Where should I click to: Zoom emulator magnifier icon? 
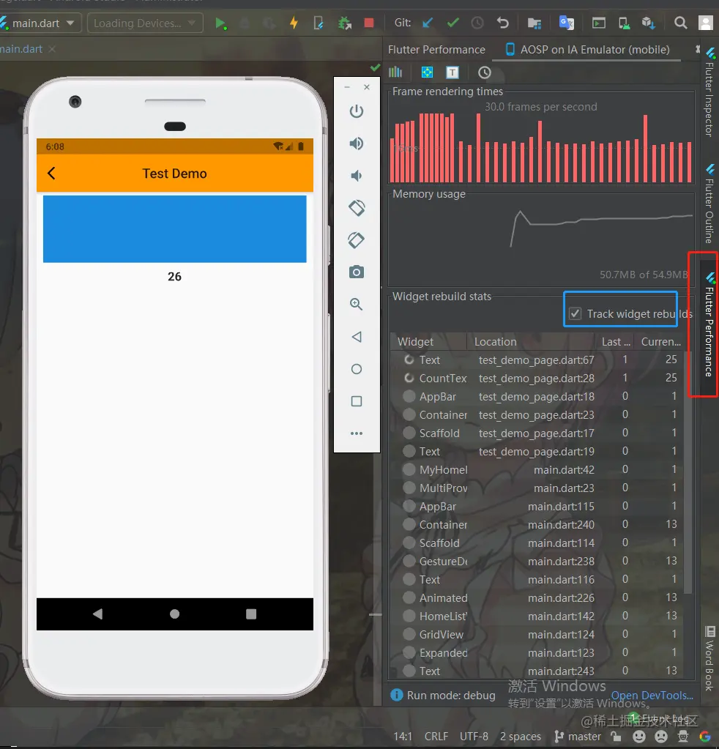click(357, 305)
